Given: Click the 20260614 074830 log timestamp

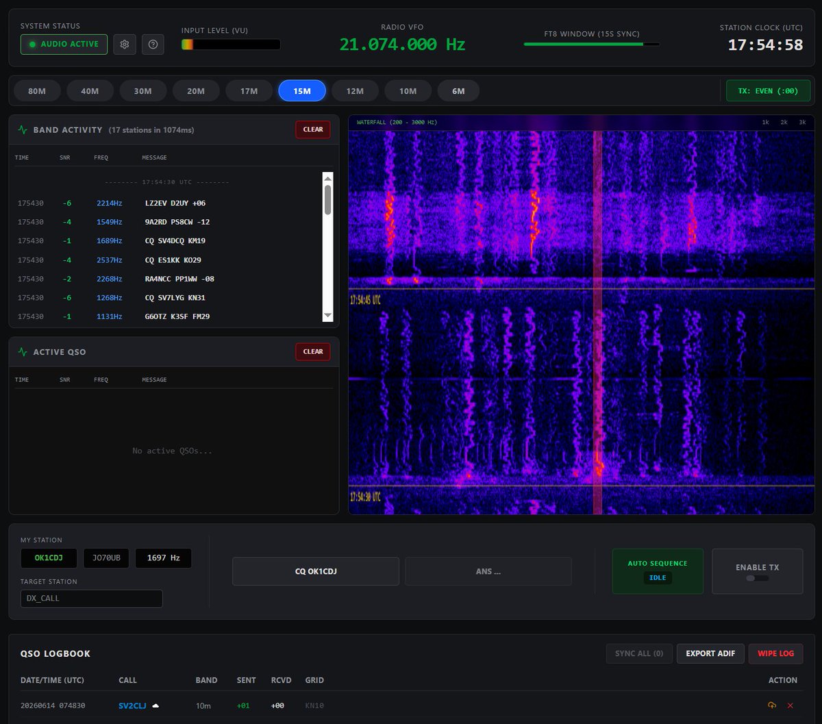Looking at the screenshot, I should pos(53,706).
